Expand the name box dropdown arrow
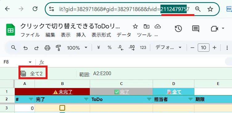Screen dimensions: 232x113 click(30, 62)
